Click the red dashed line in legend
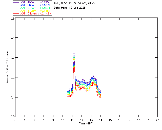Screen dimensions: 162x130 (16, 13)
